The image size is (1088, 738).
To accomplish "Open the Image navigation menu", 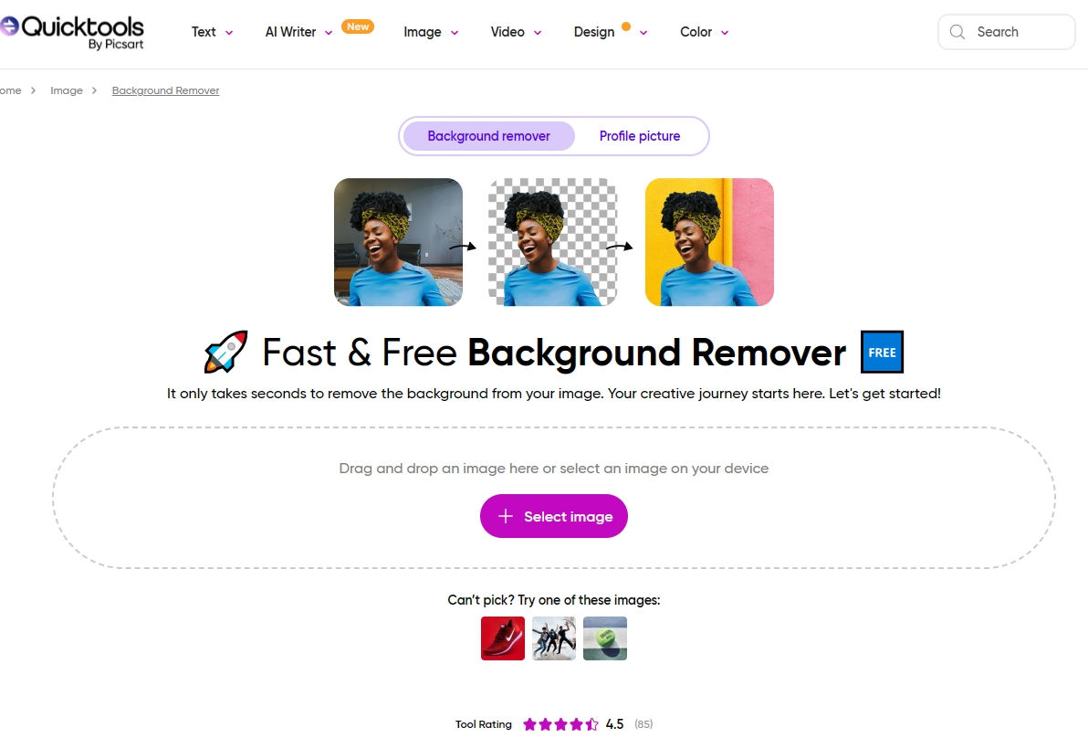I will [431, 32].
